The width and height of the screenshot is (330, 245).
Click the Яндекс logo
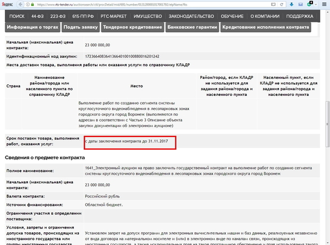(7, 4)
